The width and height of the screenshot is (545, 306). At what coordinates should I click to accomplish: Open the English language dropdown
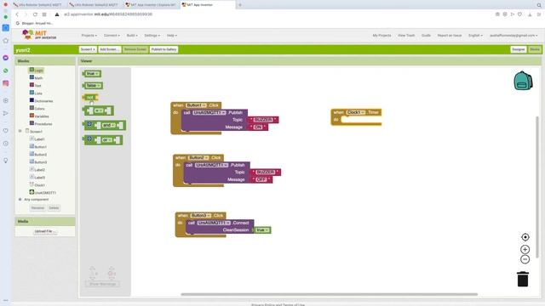coord(475,36)
